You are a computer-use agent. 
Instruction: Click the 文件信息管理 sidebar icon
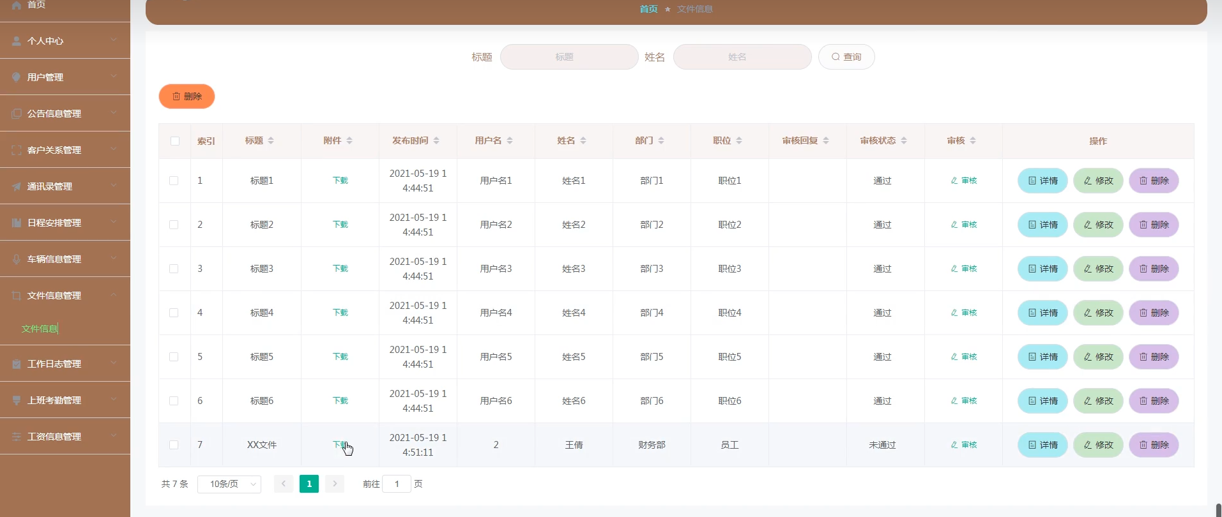(17, 296)
